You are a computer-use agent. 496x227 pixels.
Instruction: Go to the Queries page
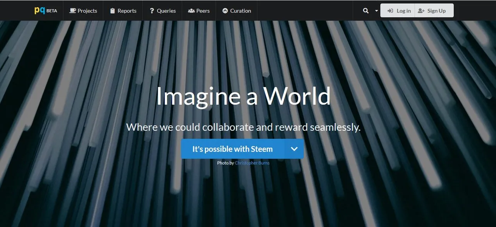coord(162,10)
